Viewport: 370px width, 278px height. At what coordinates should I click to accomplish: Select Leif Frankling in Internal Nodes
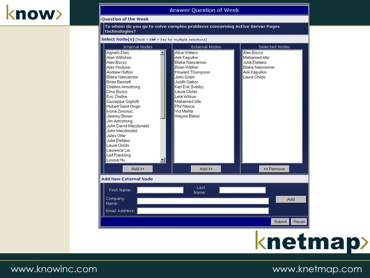pyautogui.click(x=118, y=155)
